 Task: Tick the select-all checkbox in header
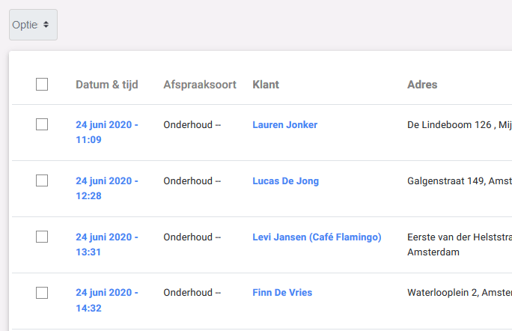pyautogui.click(x=42, y=85)
